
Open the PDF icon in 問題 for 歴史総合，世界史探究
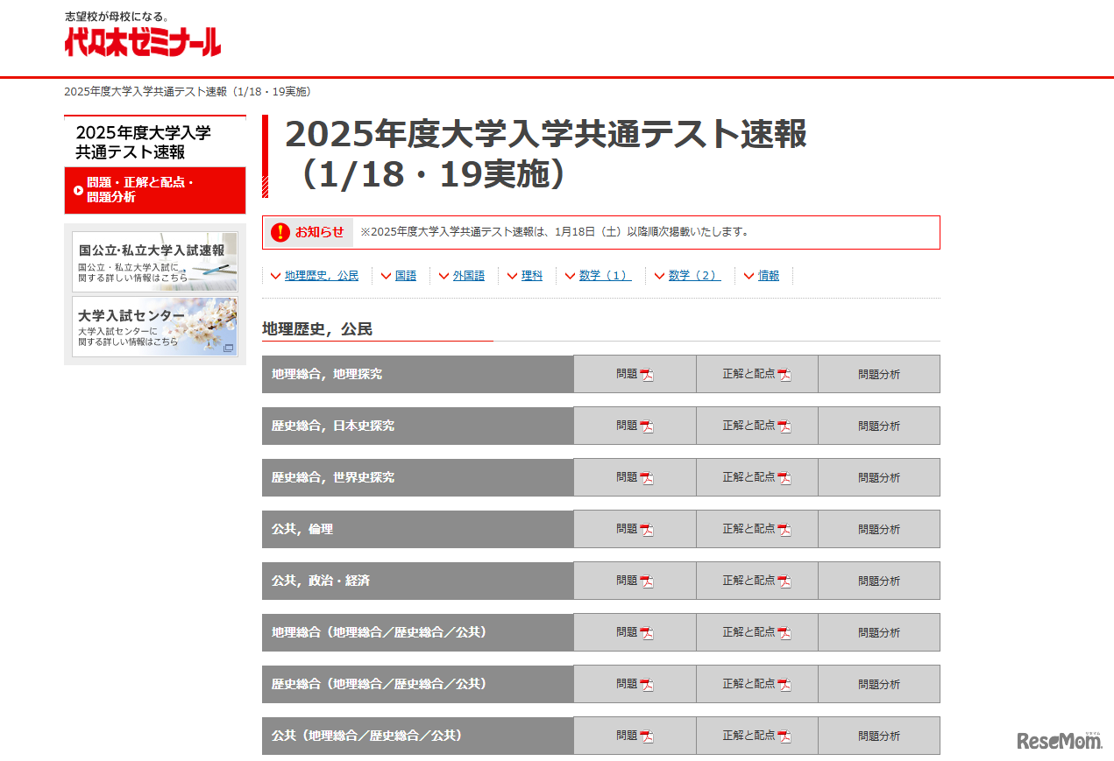[x=648, y=476]
